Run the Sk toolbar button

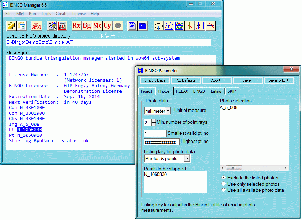click(x=97, y=25)
